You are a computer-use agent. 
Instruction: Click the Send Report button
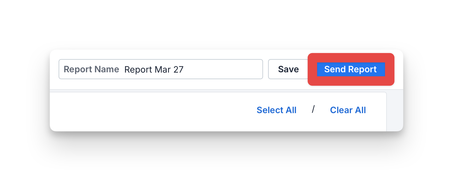coord(351,69)
